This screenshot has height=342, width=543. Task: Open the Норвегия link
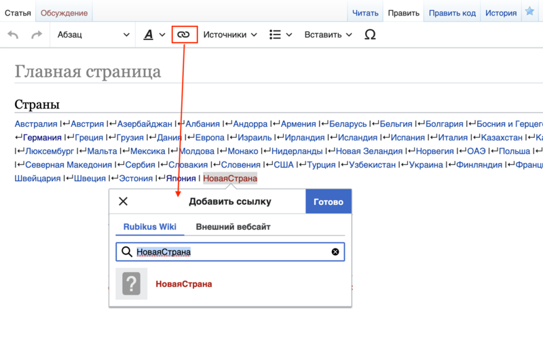coord(434,151)
